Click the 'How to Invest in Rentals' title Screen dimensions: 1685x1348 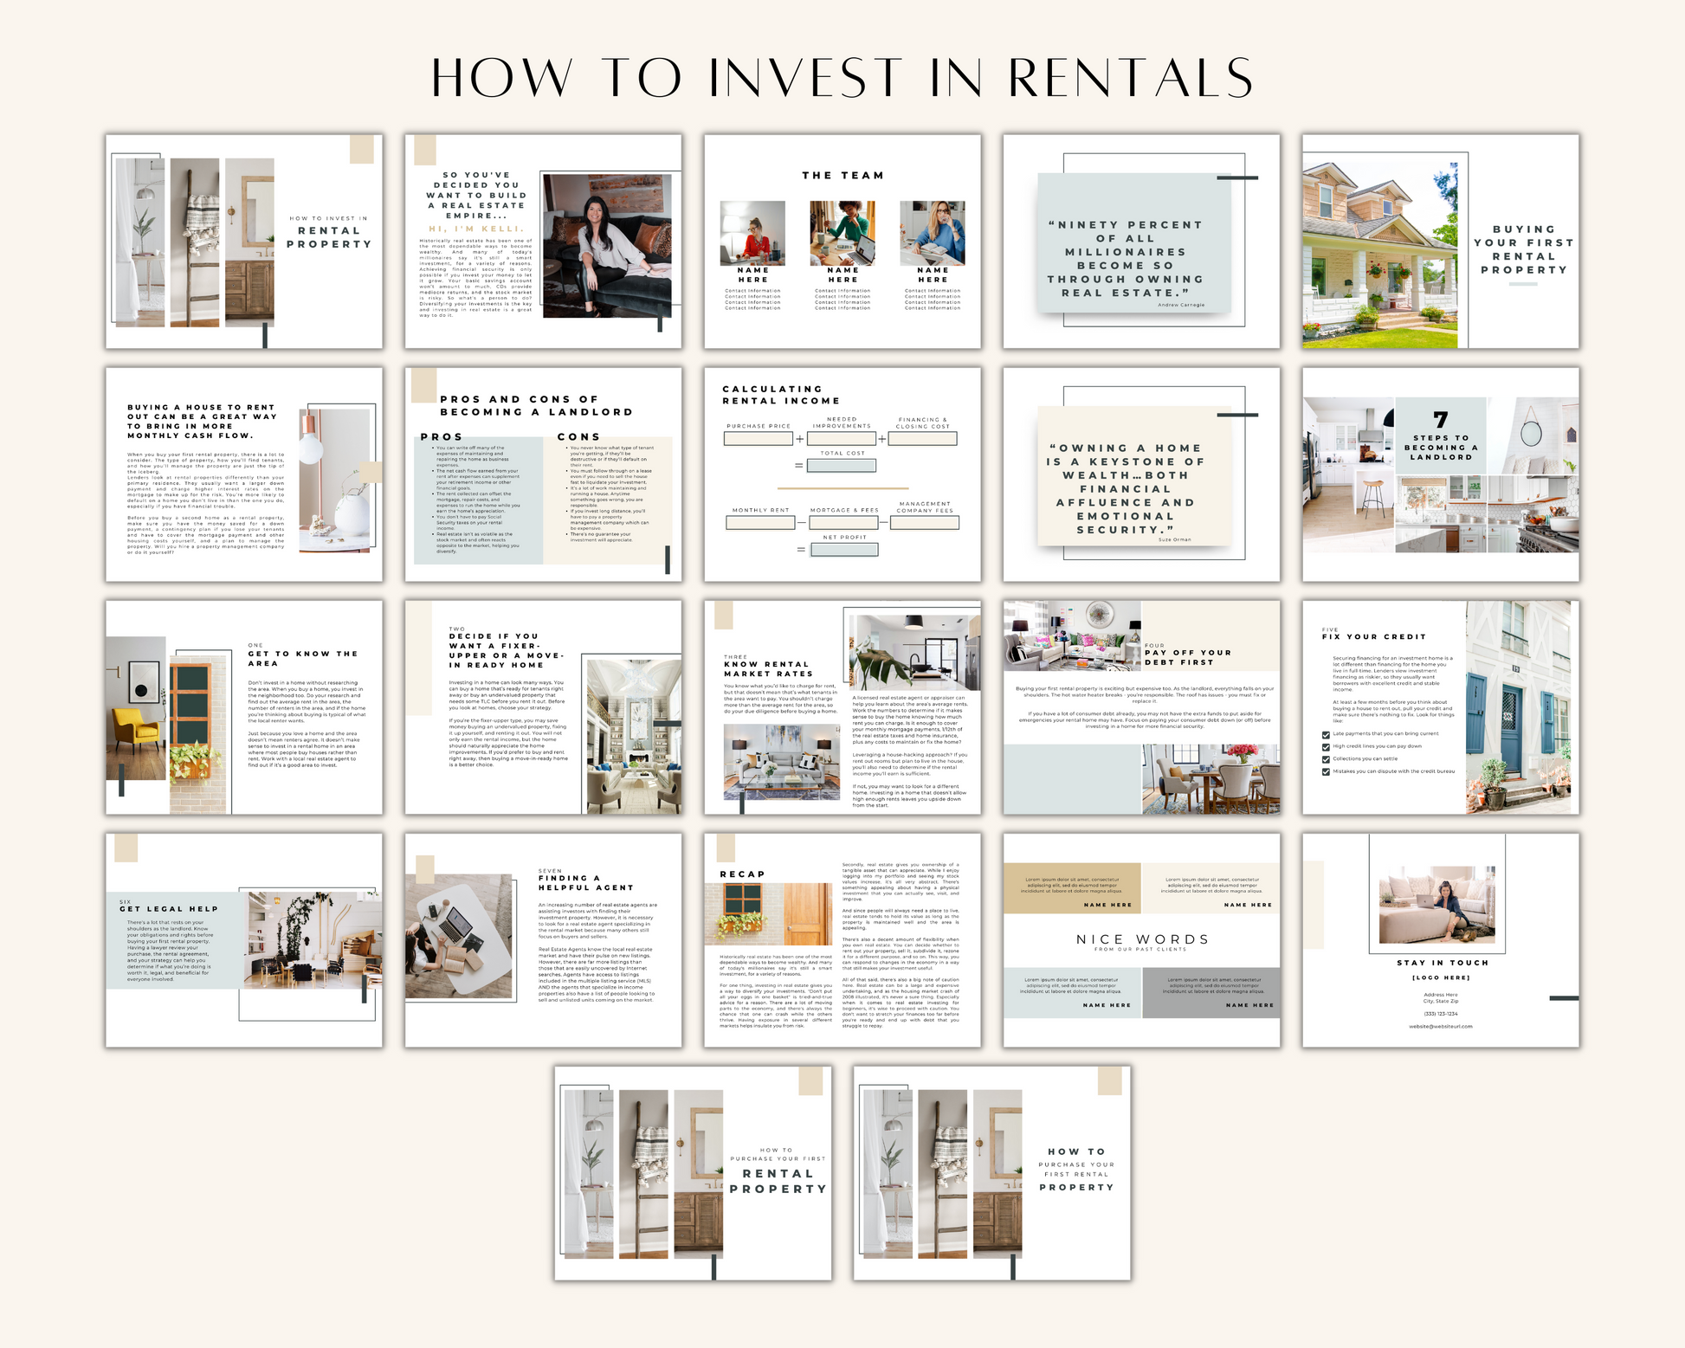pos(842,78)
